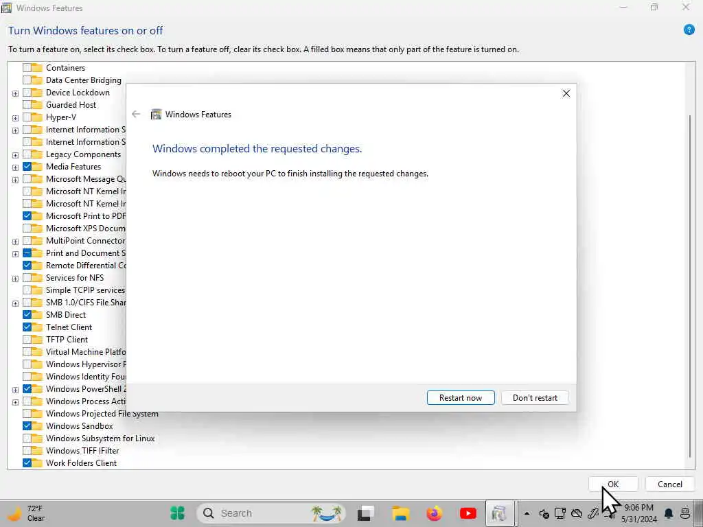Click the Telnet Client folder icon

tap(37, 327)
